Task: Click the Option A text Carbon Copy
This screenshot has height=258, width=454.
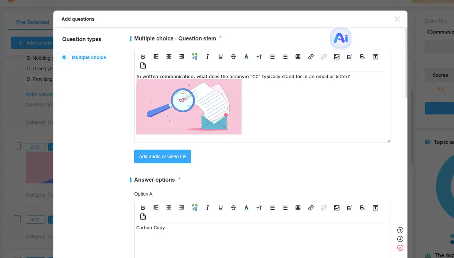Action: 151,228
